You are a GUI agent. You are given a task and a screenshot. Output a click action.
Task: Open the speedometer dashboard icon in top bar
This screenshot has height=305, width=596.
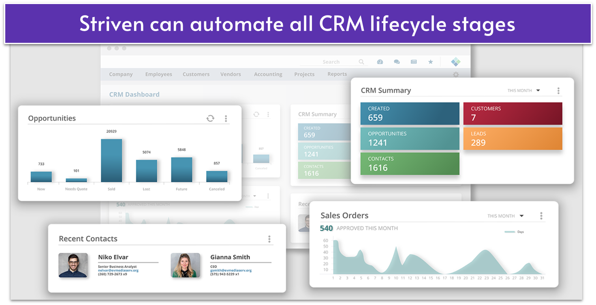click(380, 62)
